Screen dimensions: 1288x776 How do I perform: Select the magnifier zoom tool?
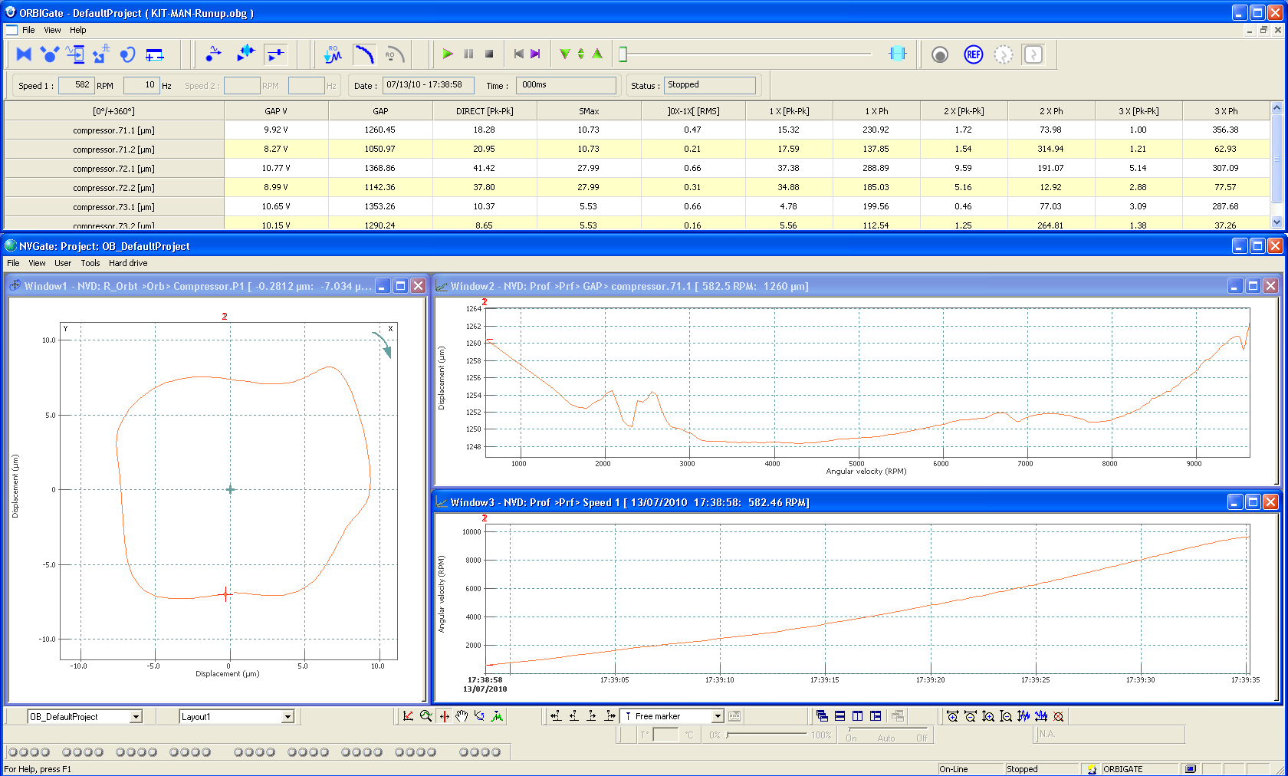click(426, 716)
